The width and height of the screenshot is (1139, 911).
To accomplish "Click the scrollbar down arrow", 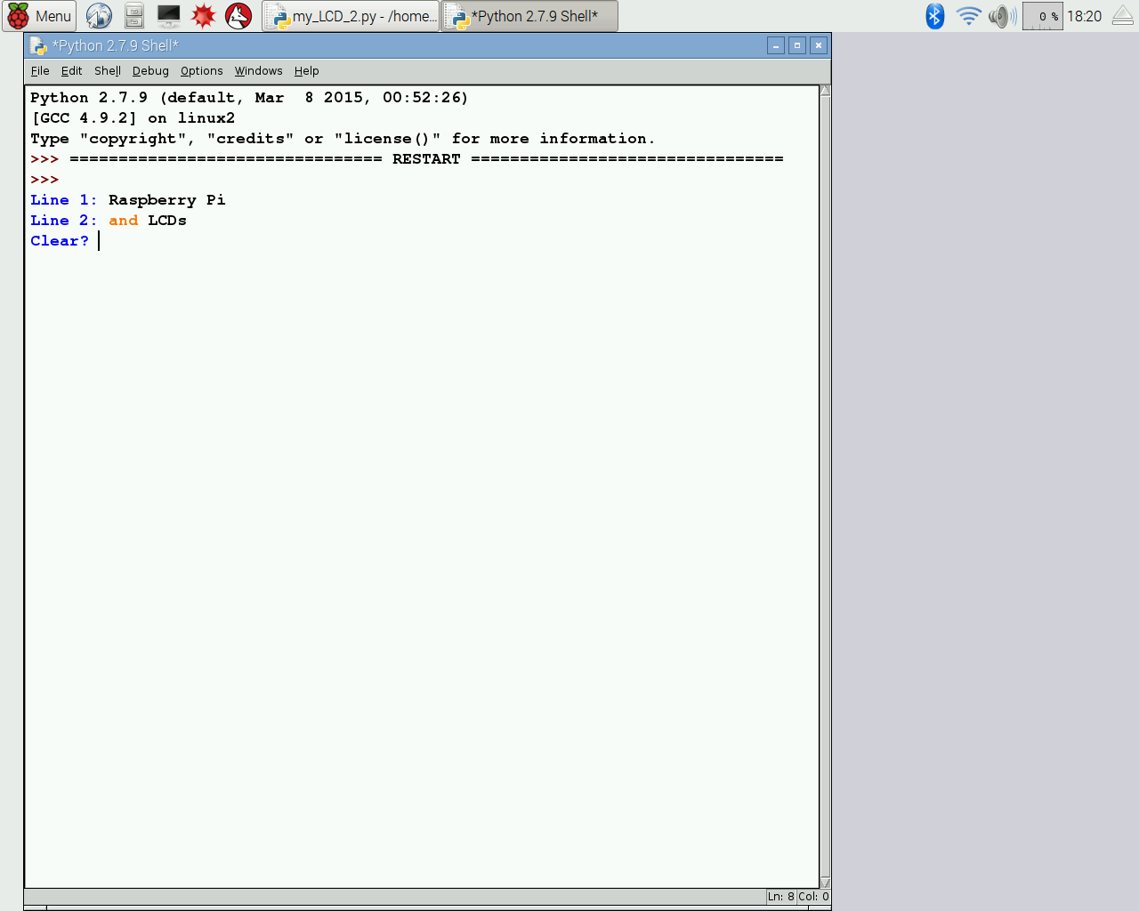I will coord(825,883).
